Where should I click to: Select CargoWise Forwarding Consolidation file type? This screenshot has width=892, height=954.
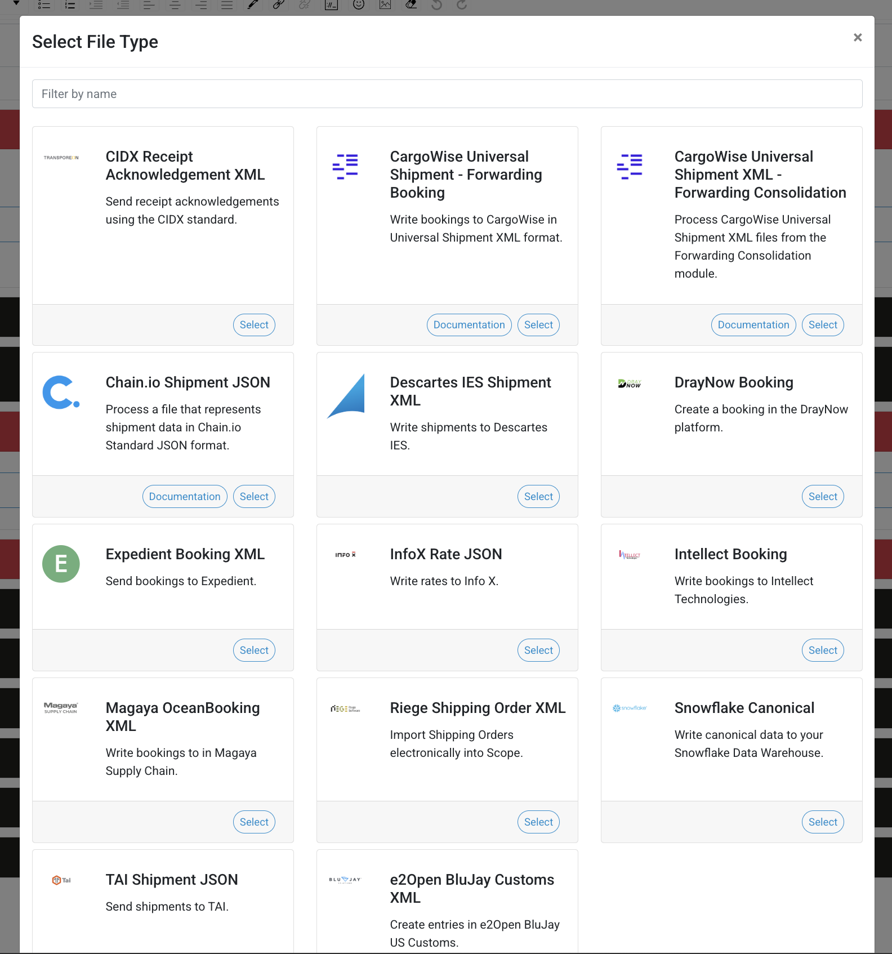(x=823, y=325)
